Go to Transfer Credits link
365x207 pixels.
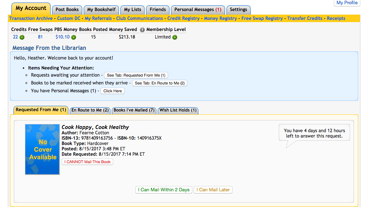click(305, 19)
